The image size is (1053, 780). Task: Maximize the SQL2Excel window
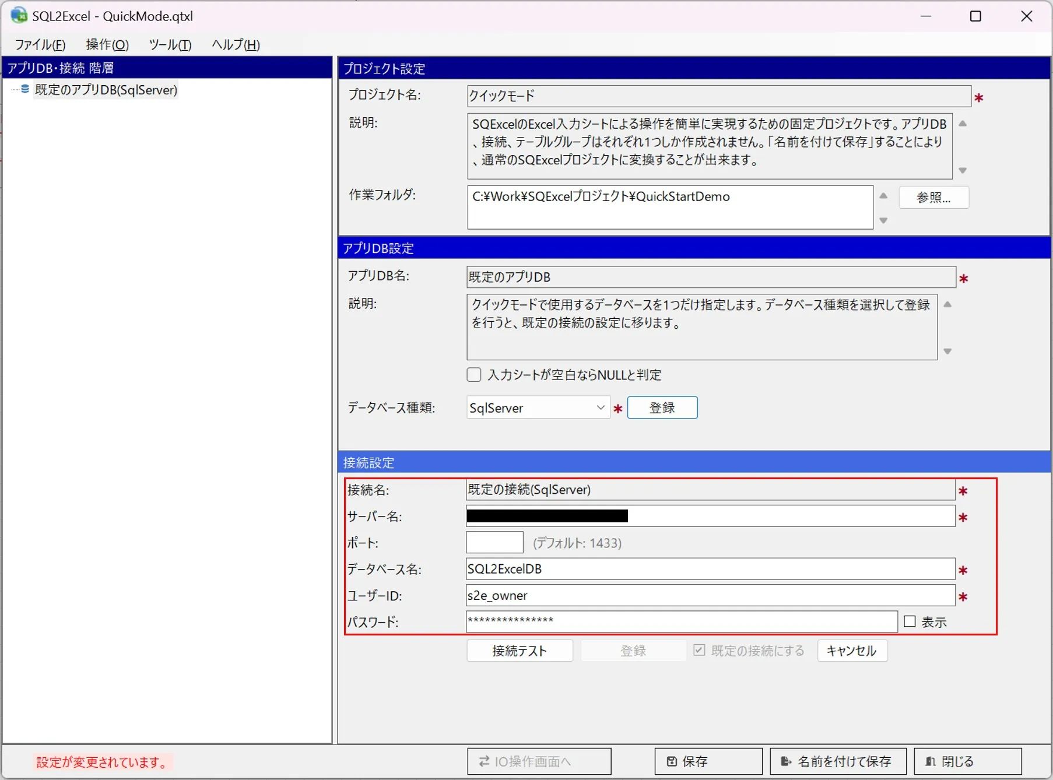pyautogui.click(x=975, y=16)
